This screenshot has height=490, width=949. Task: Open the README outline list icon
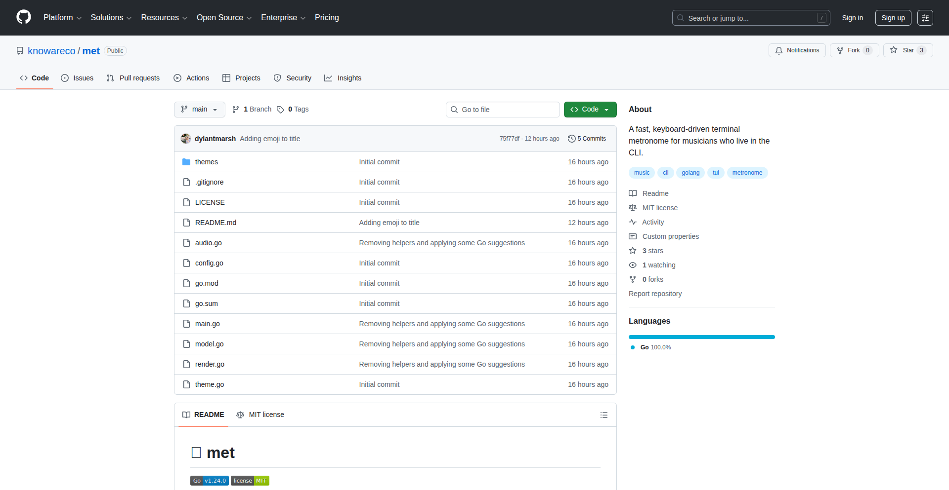604,415
